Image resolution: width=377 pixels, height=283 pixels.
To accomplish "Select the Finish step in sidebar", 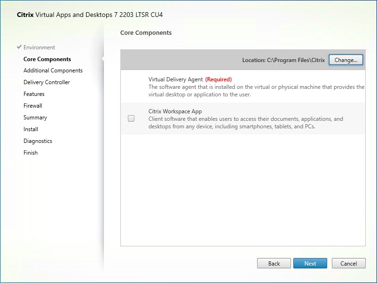I will (30, 152).
